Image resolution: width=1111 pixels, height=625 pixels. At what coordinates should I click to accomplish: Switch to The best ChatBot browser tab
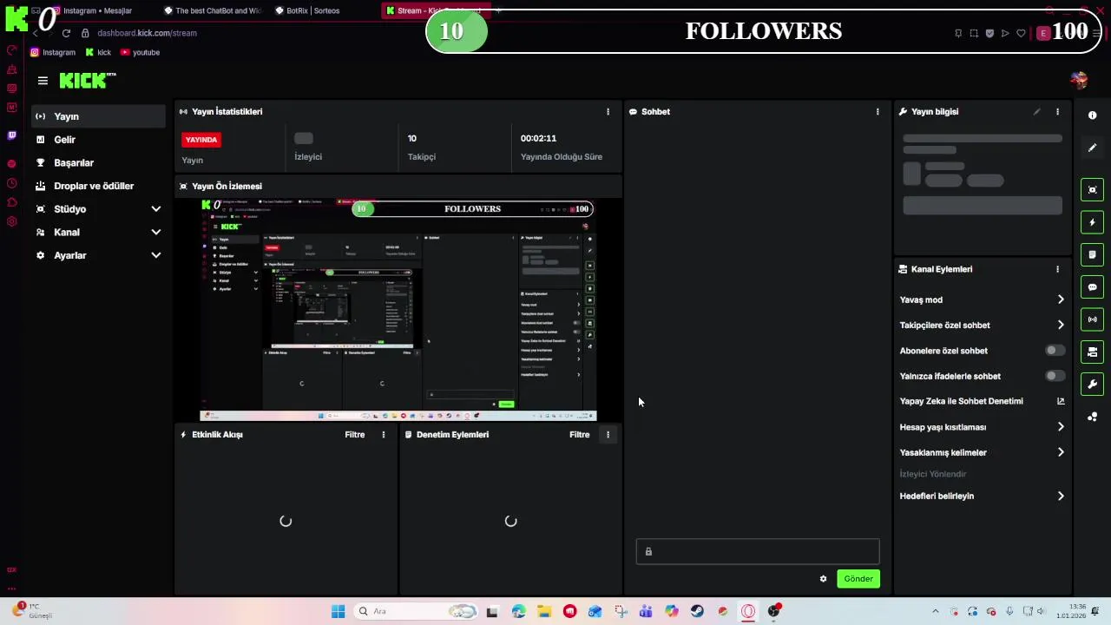coord(213,10)
